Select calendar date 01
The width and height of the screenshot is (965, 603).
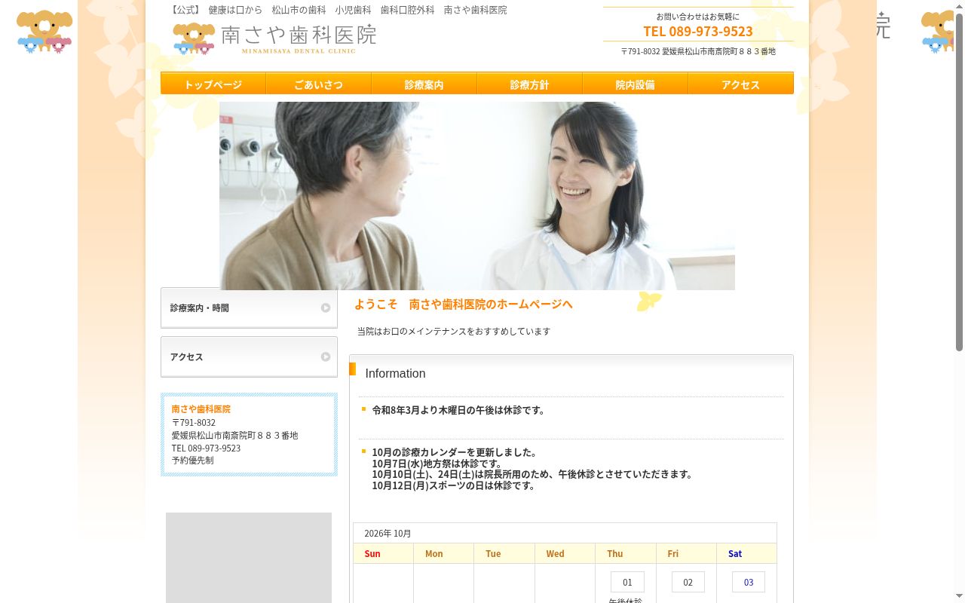click(x=627, y=582)
